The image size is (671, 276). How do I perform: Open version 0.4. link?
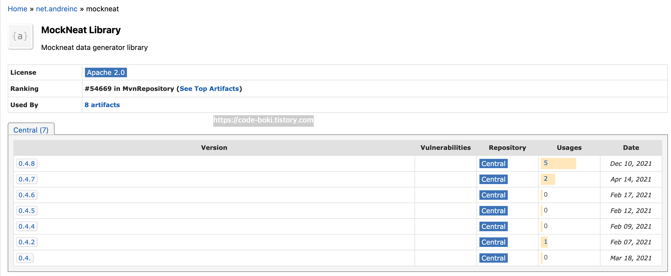pyautogui.click(x=24, y=258)
